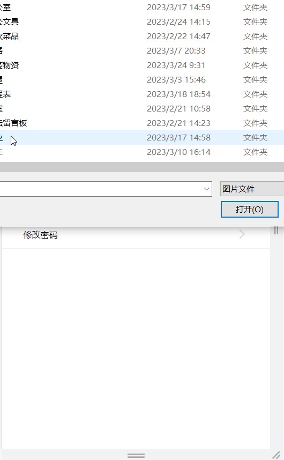Viewport: 284px width, 460px height.
Task: Click the 打开(O) button
Action: [x=249, y=210]
